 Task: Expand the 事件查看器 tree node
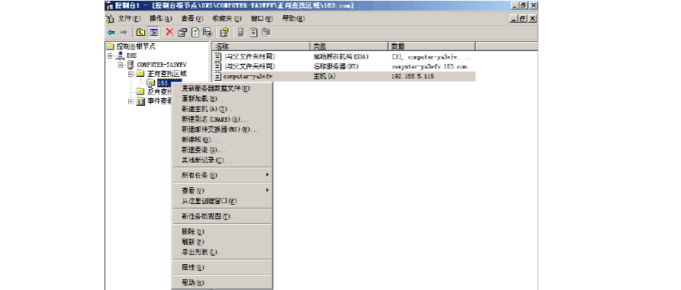click(130, 101)
